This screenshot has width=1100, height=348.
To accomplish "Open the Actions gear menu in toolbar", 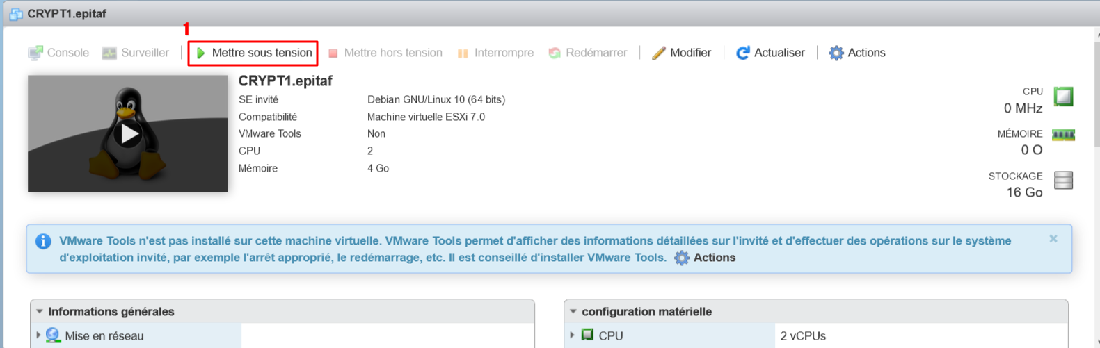I will pyautogui.click(x=836, y=53).
